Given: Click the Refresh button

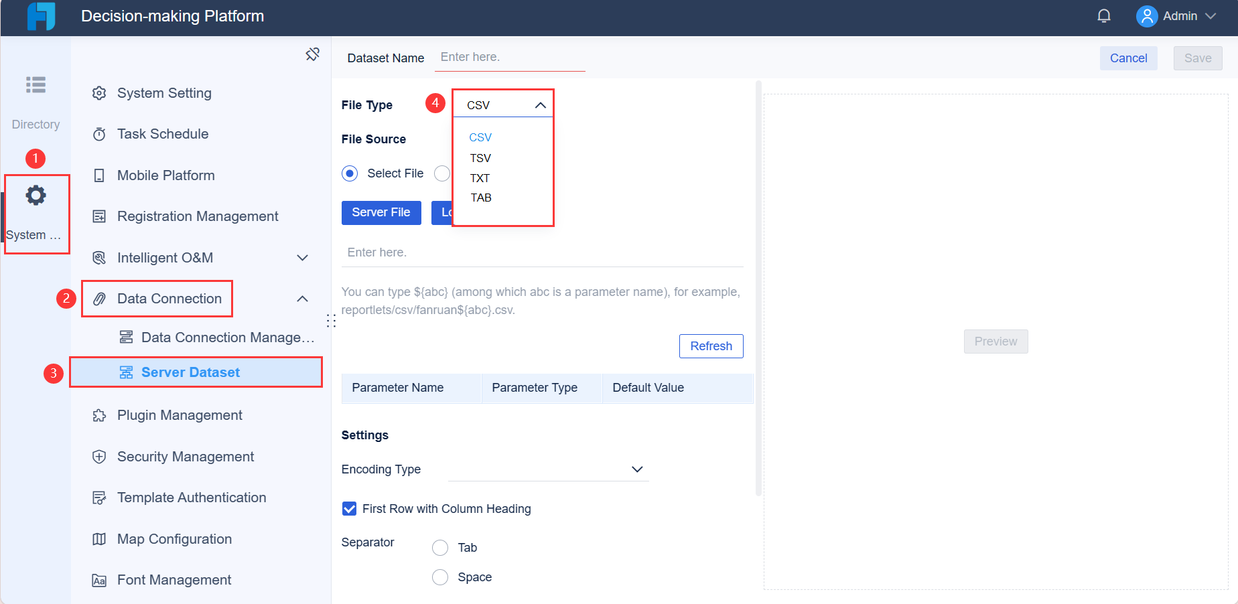Looking at the screenshot, I should (x=711, y=346).
